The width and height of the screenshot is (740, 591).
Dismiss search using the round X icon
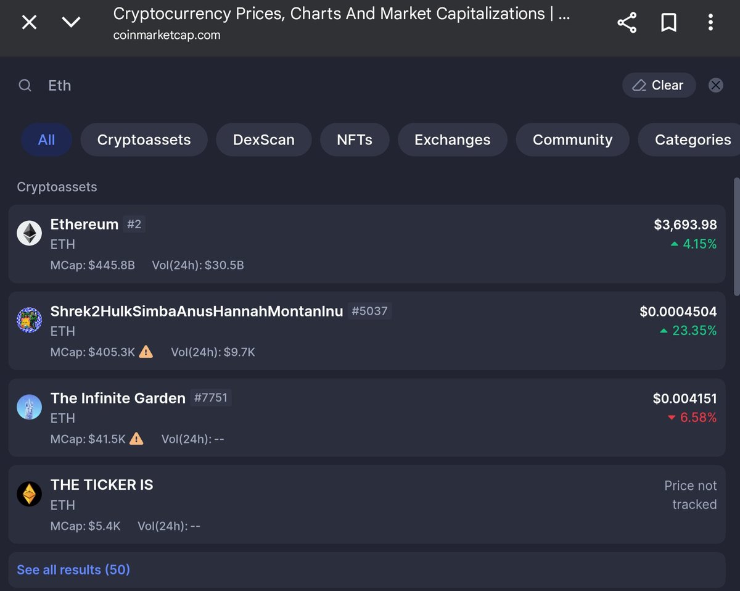(x=715, y=85)
